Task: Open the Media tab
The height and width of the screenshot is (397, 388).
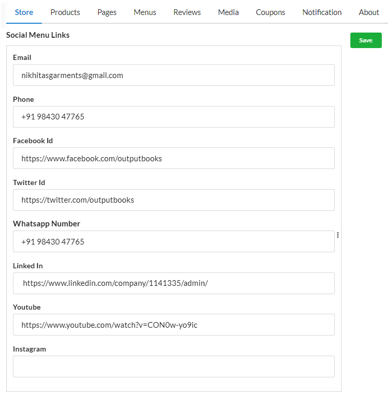Action: [x=228, y=12]
